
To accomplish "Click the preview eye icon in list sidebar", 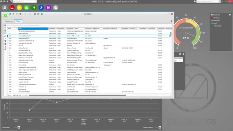I will 5,28.
